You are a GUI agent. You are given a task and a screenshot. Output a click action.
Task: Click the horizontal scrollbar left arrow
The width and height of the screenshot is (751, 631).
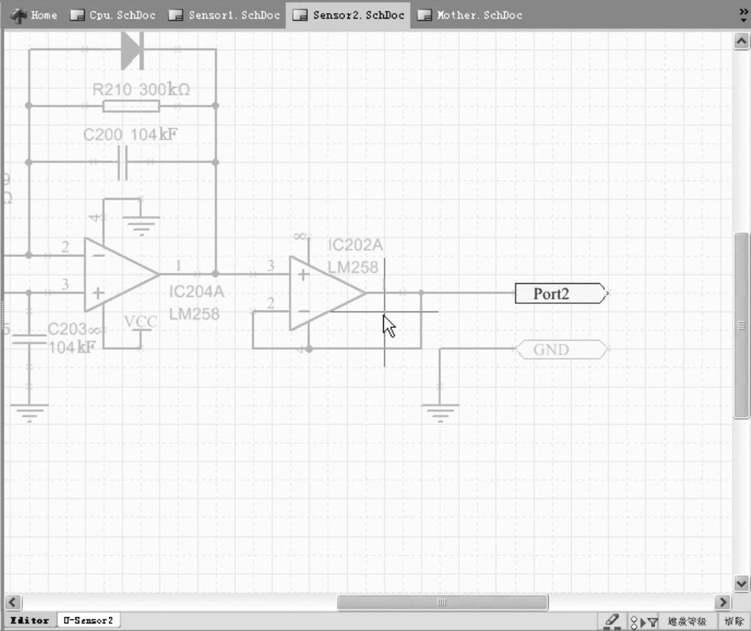click(x=13, y=602)
